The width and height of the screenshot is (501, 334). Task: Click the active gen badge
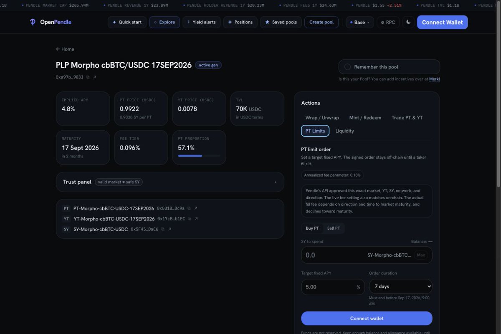[208, 65]
